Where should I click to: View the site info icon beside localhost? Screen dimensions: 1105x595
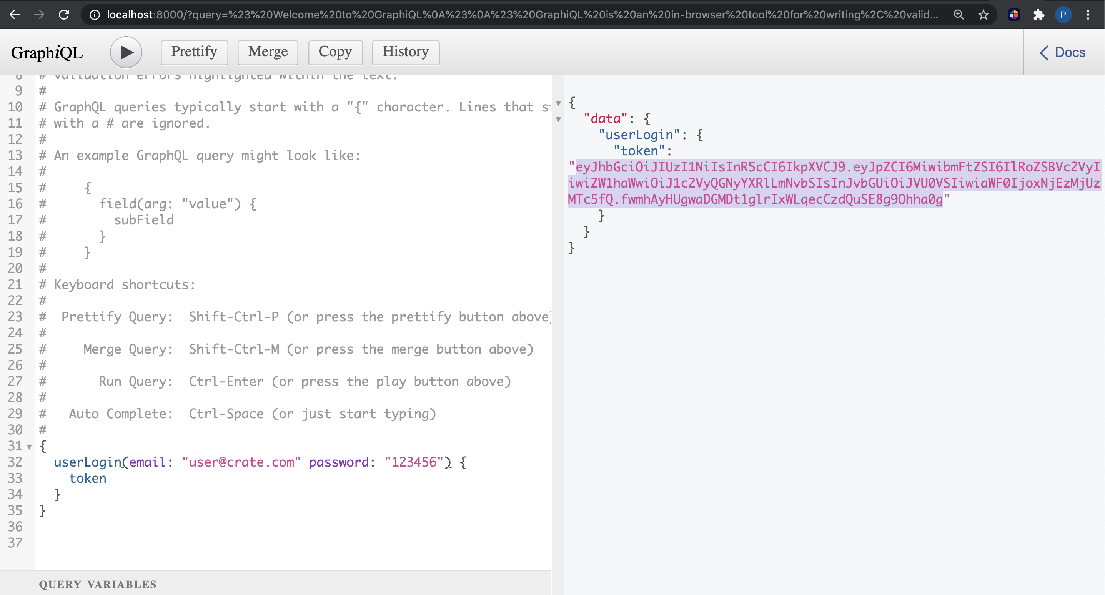(x=94, y=15)
